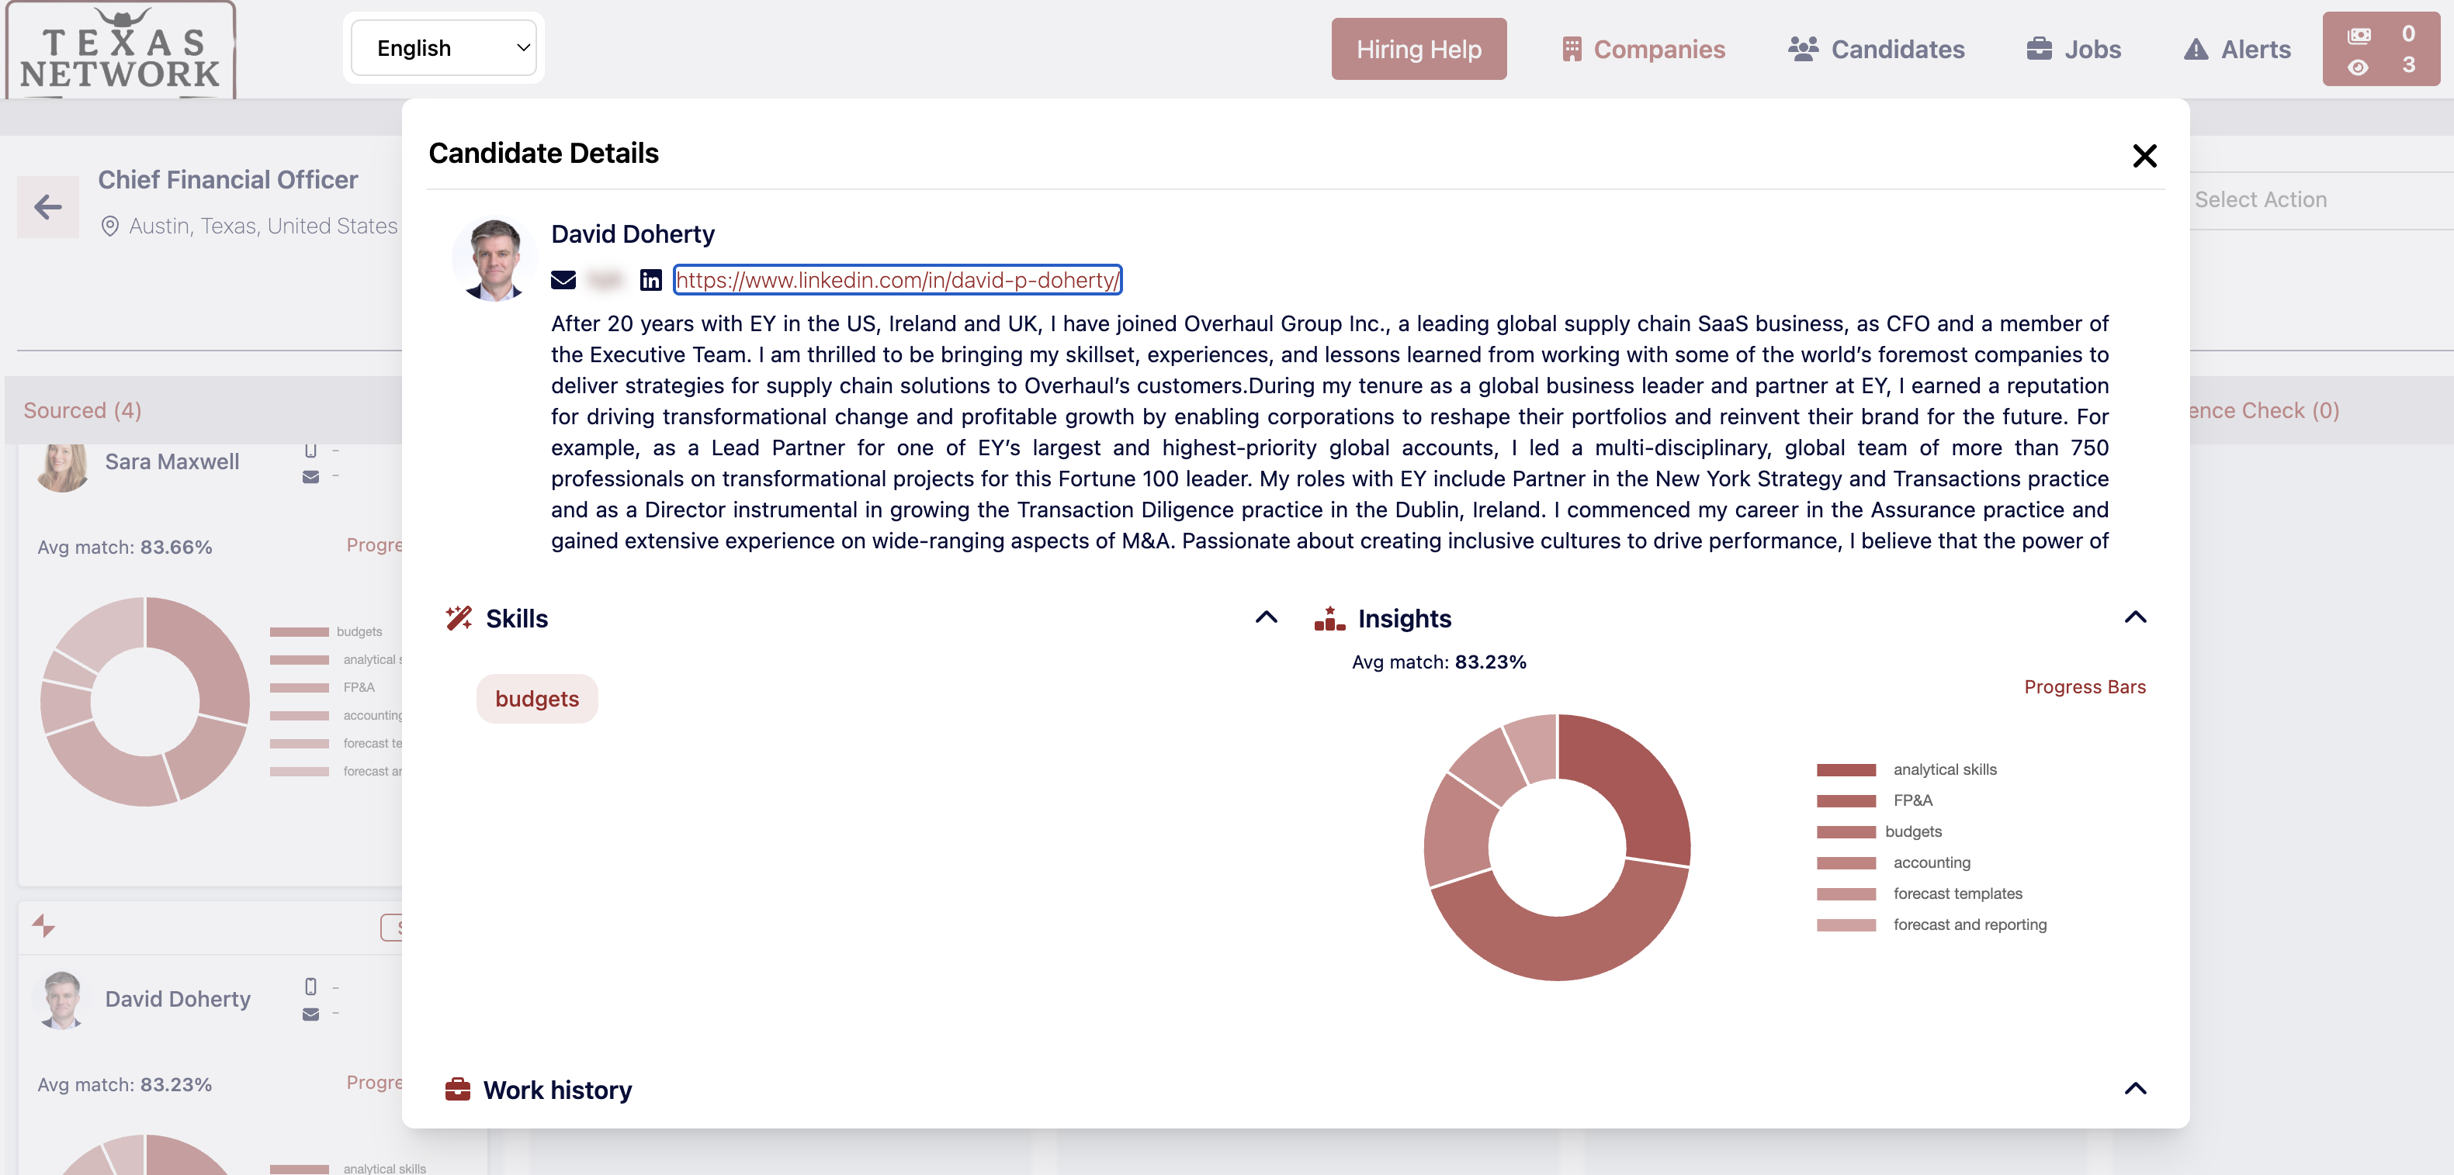
Task: Toggle budgets legend swatch in Insights
Action: point(1846,831)
